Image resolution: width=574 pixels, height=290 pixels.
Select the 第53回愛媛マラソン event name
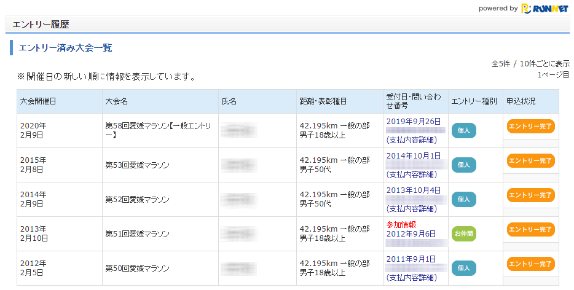click(137, 165)
